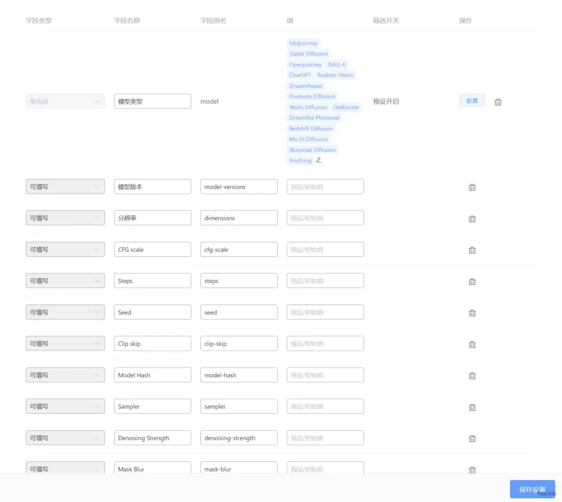The height and width of the screenshot is (502, 562).
Task: Remove the Clip skip row
Action: 472,345
